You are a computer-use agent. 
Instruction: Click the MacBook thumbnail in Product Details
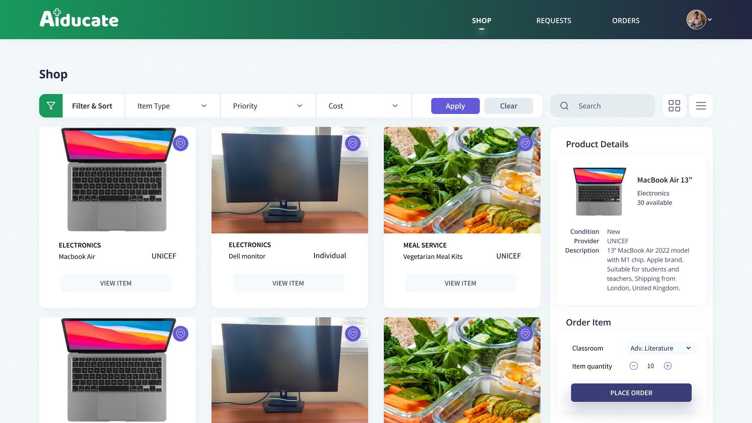click(x=599, y=192)
